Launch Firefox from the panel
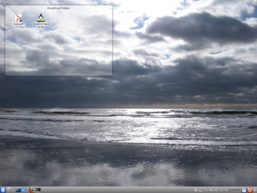Screen dimensions: 257x193 coord(32,190)
